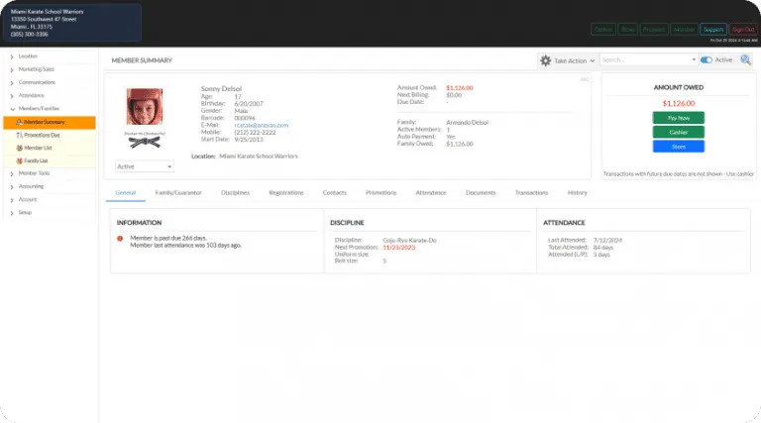
Task: Click the Member Summary sidebar icon
Action: coord(19,122)
